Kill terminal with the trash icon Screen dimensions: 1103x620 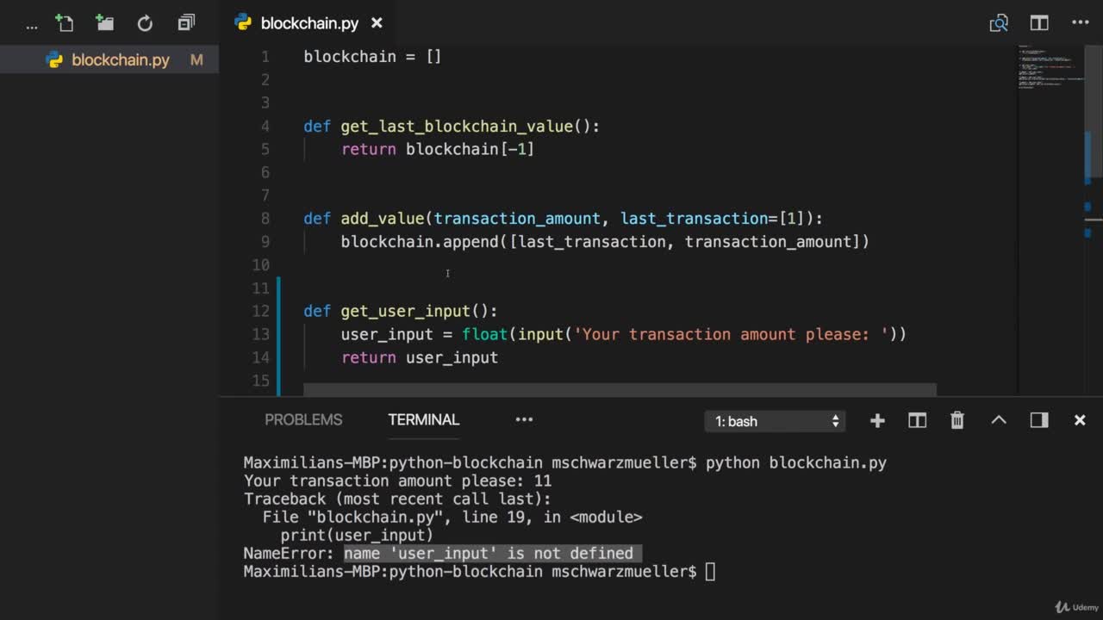[x=957, y=420]
